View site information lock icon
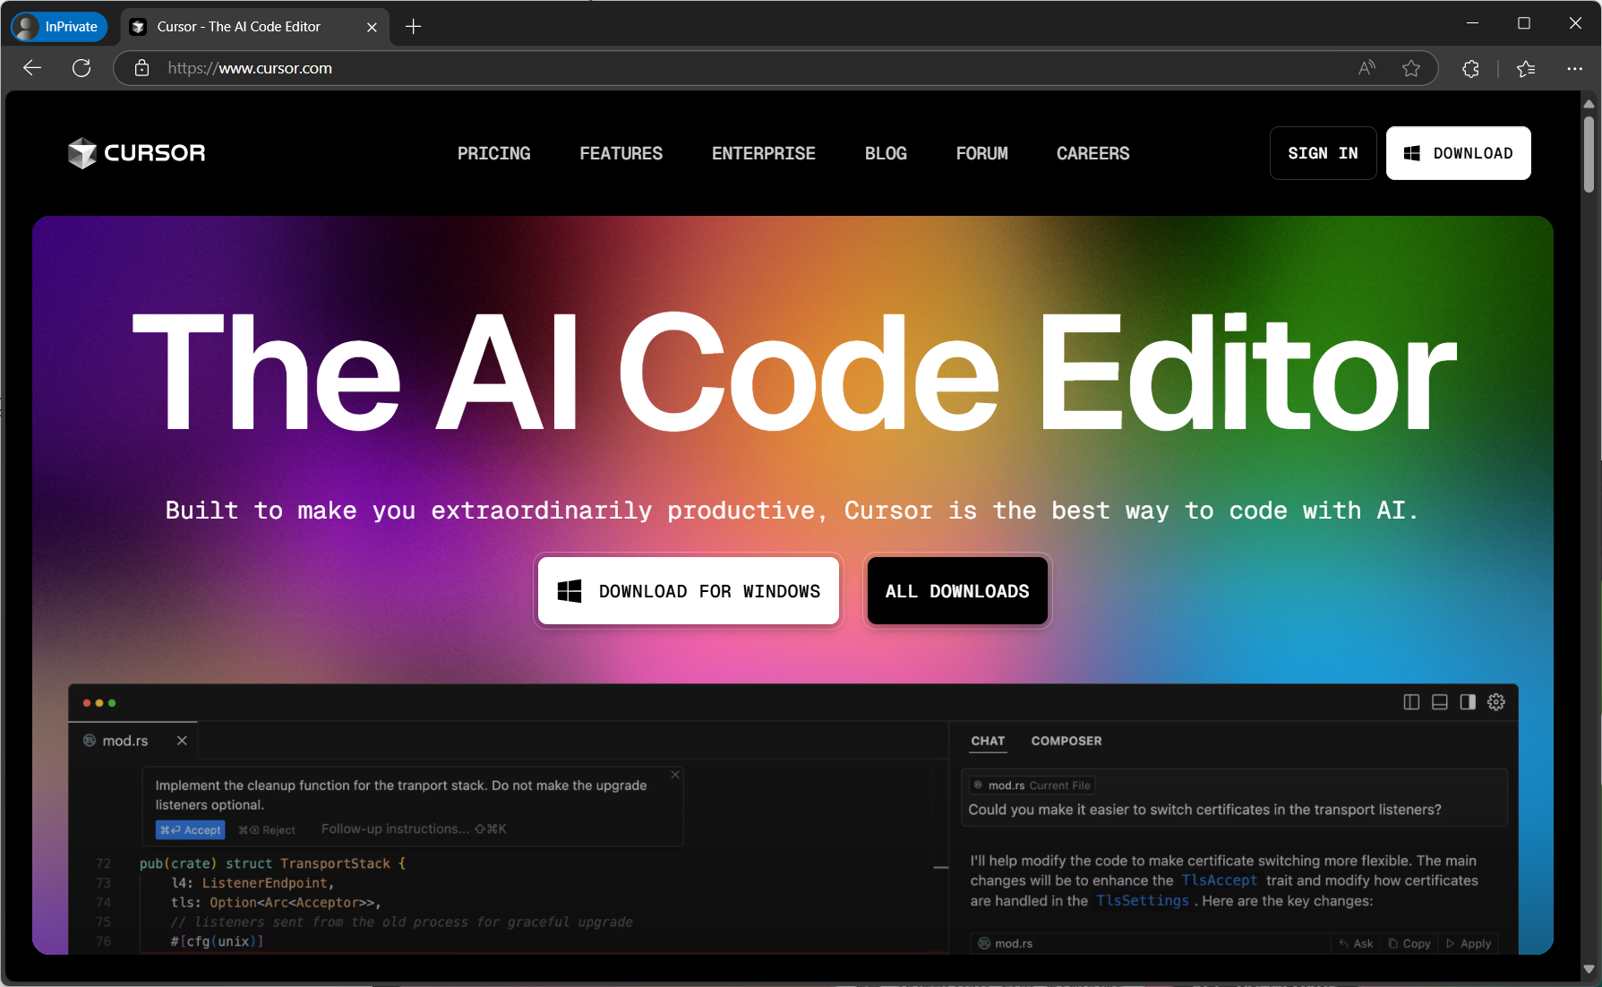The width and height of the screenshot is (1602, 987). click(x=141, y=68)
